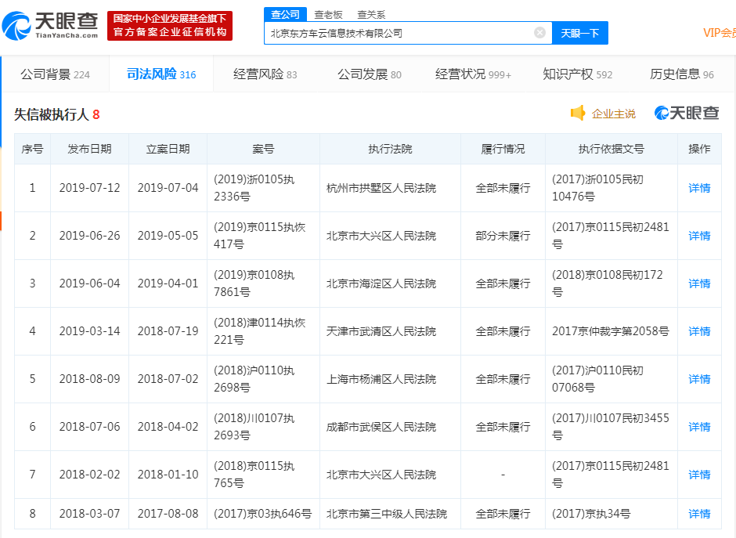The image size is (736, 538).
Task: Select case number (2018)沪0110执2698号
Action: click(254, 379)
